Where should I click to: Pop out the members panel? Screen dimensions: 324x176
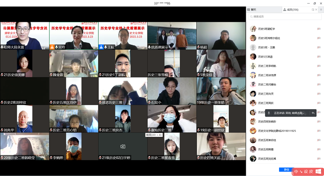tap(313, 9)
